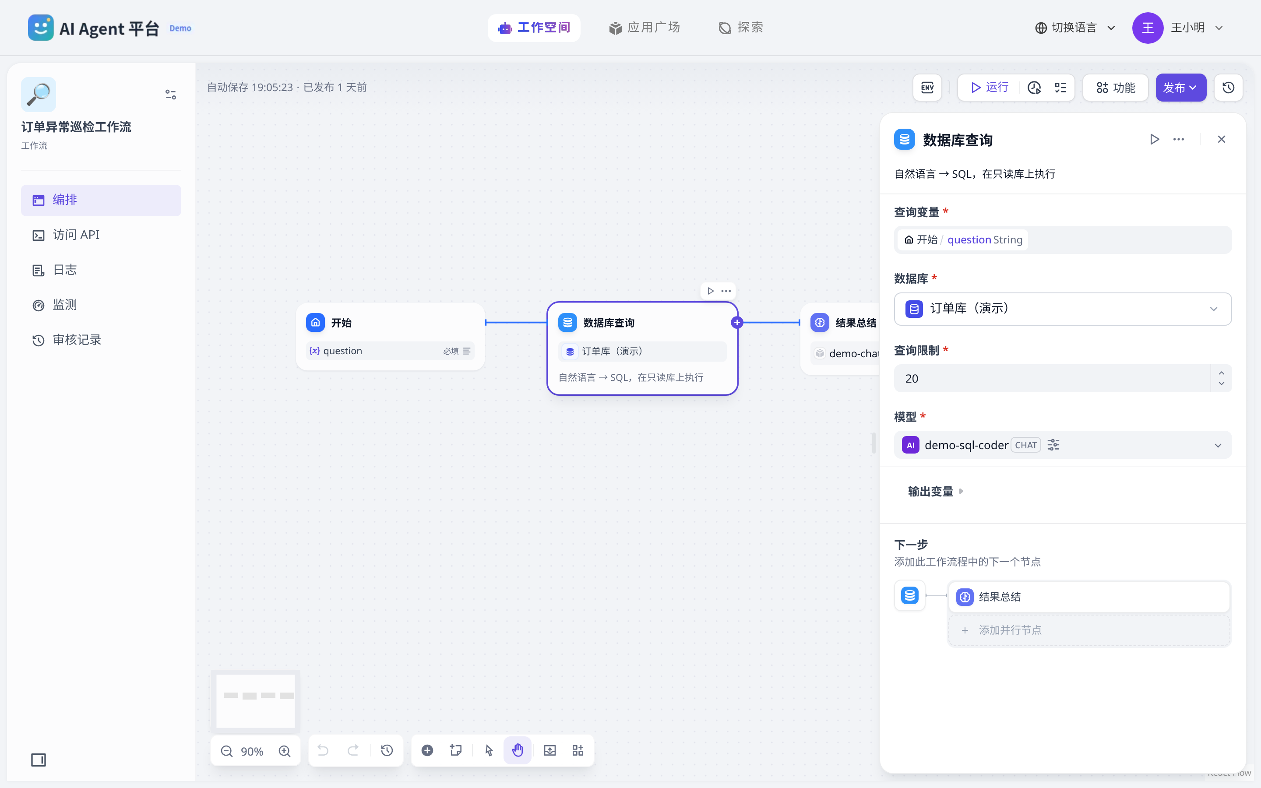Open the ENV environment variables icon

pos(927,88)
